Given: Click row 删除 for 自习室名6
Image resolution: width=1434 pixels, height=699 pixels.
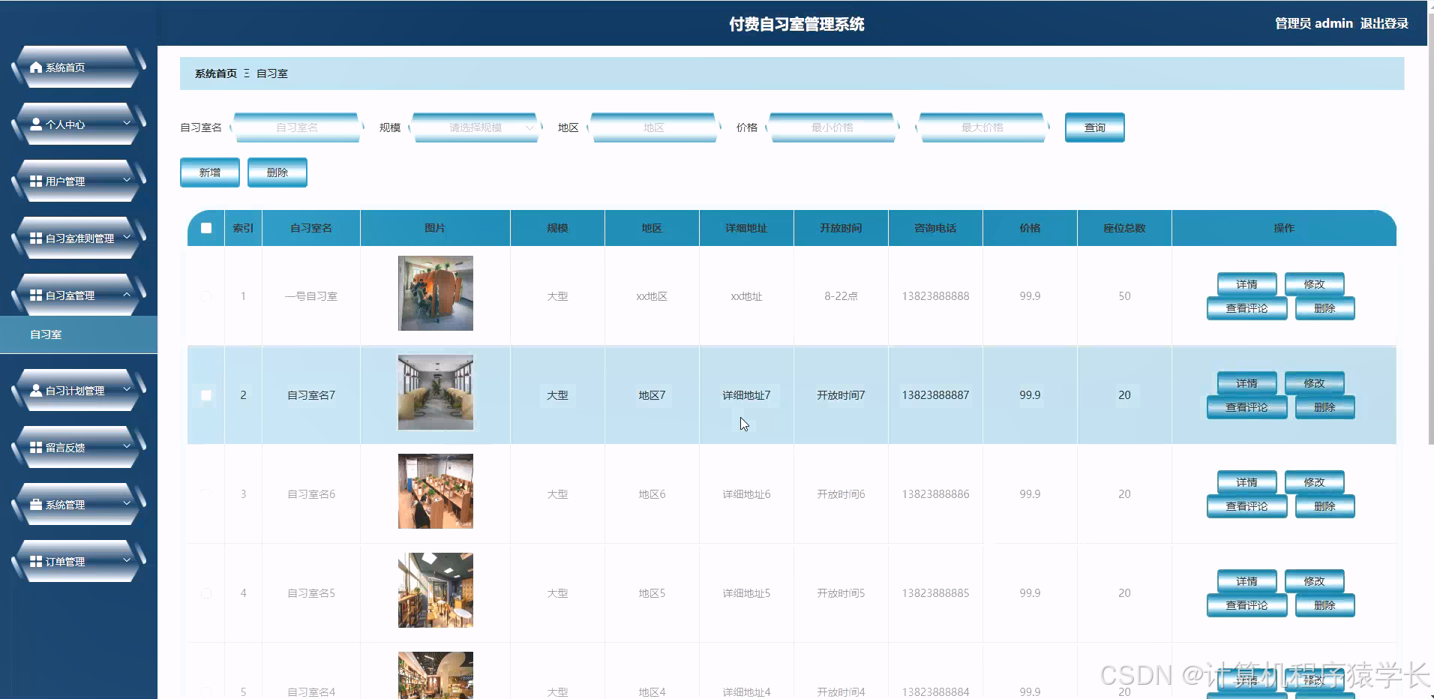Looking at the screenshot, I should (x=1324, y=506).
